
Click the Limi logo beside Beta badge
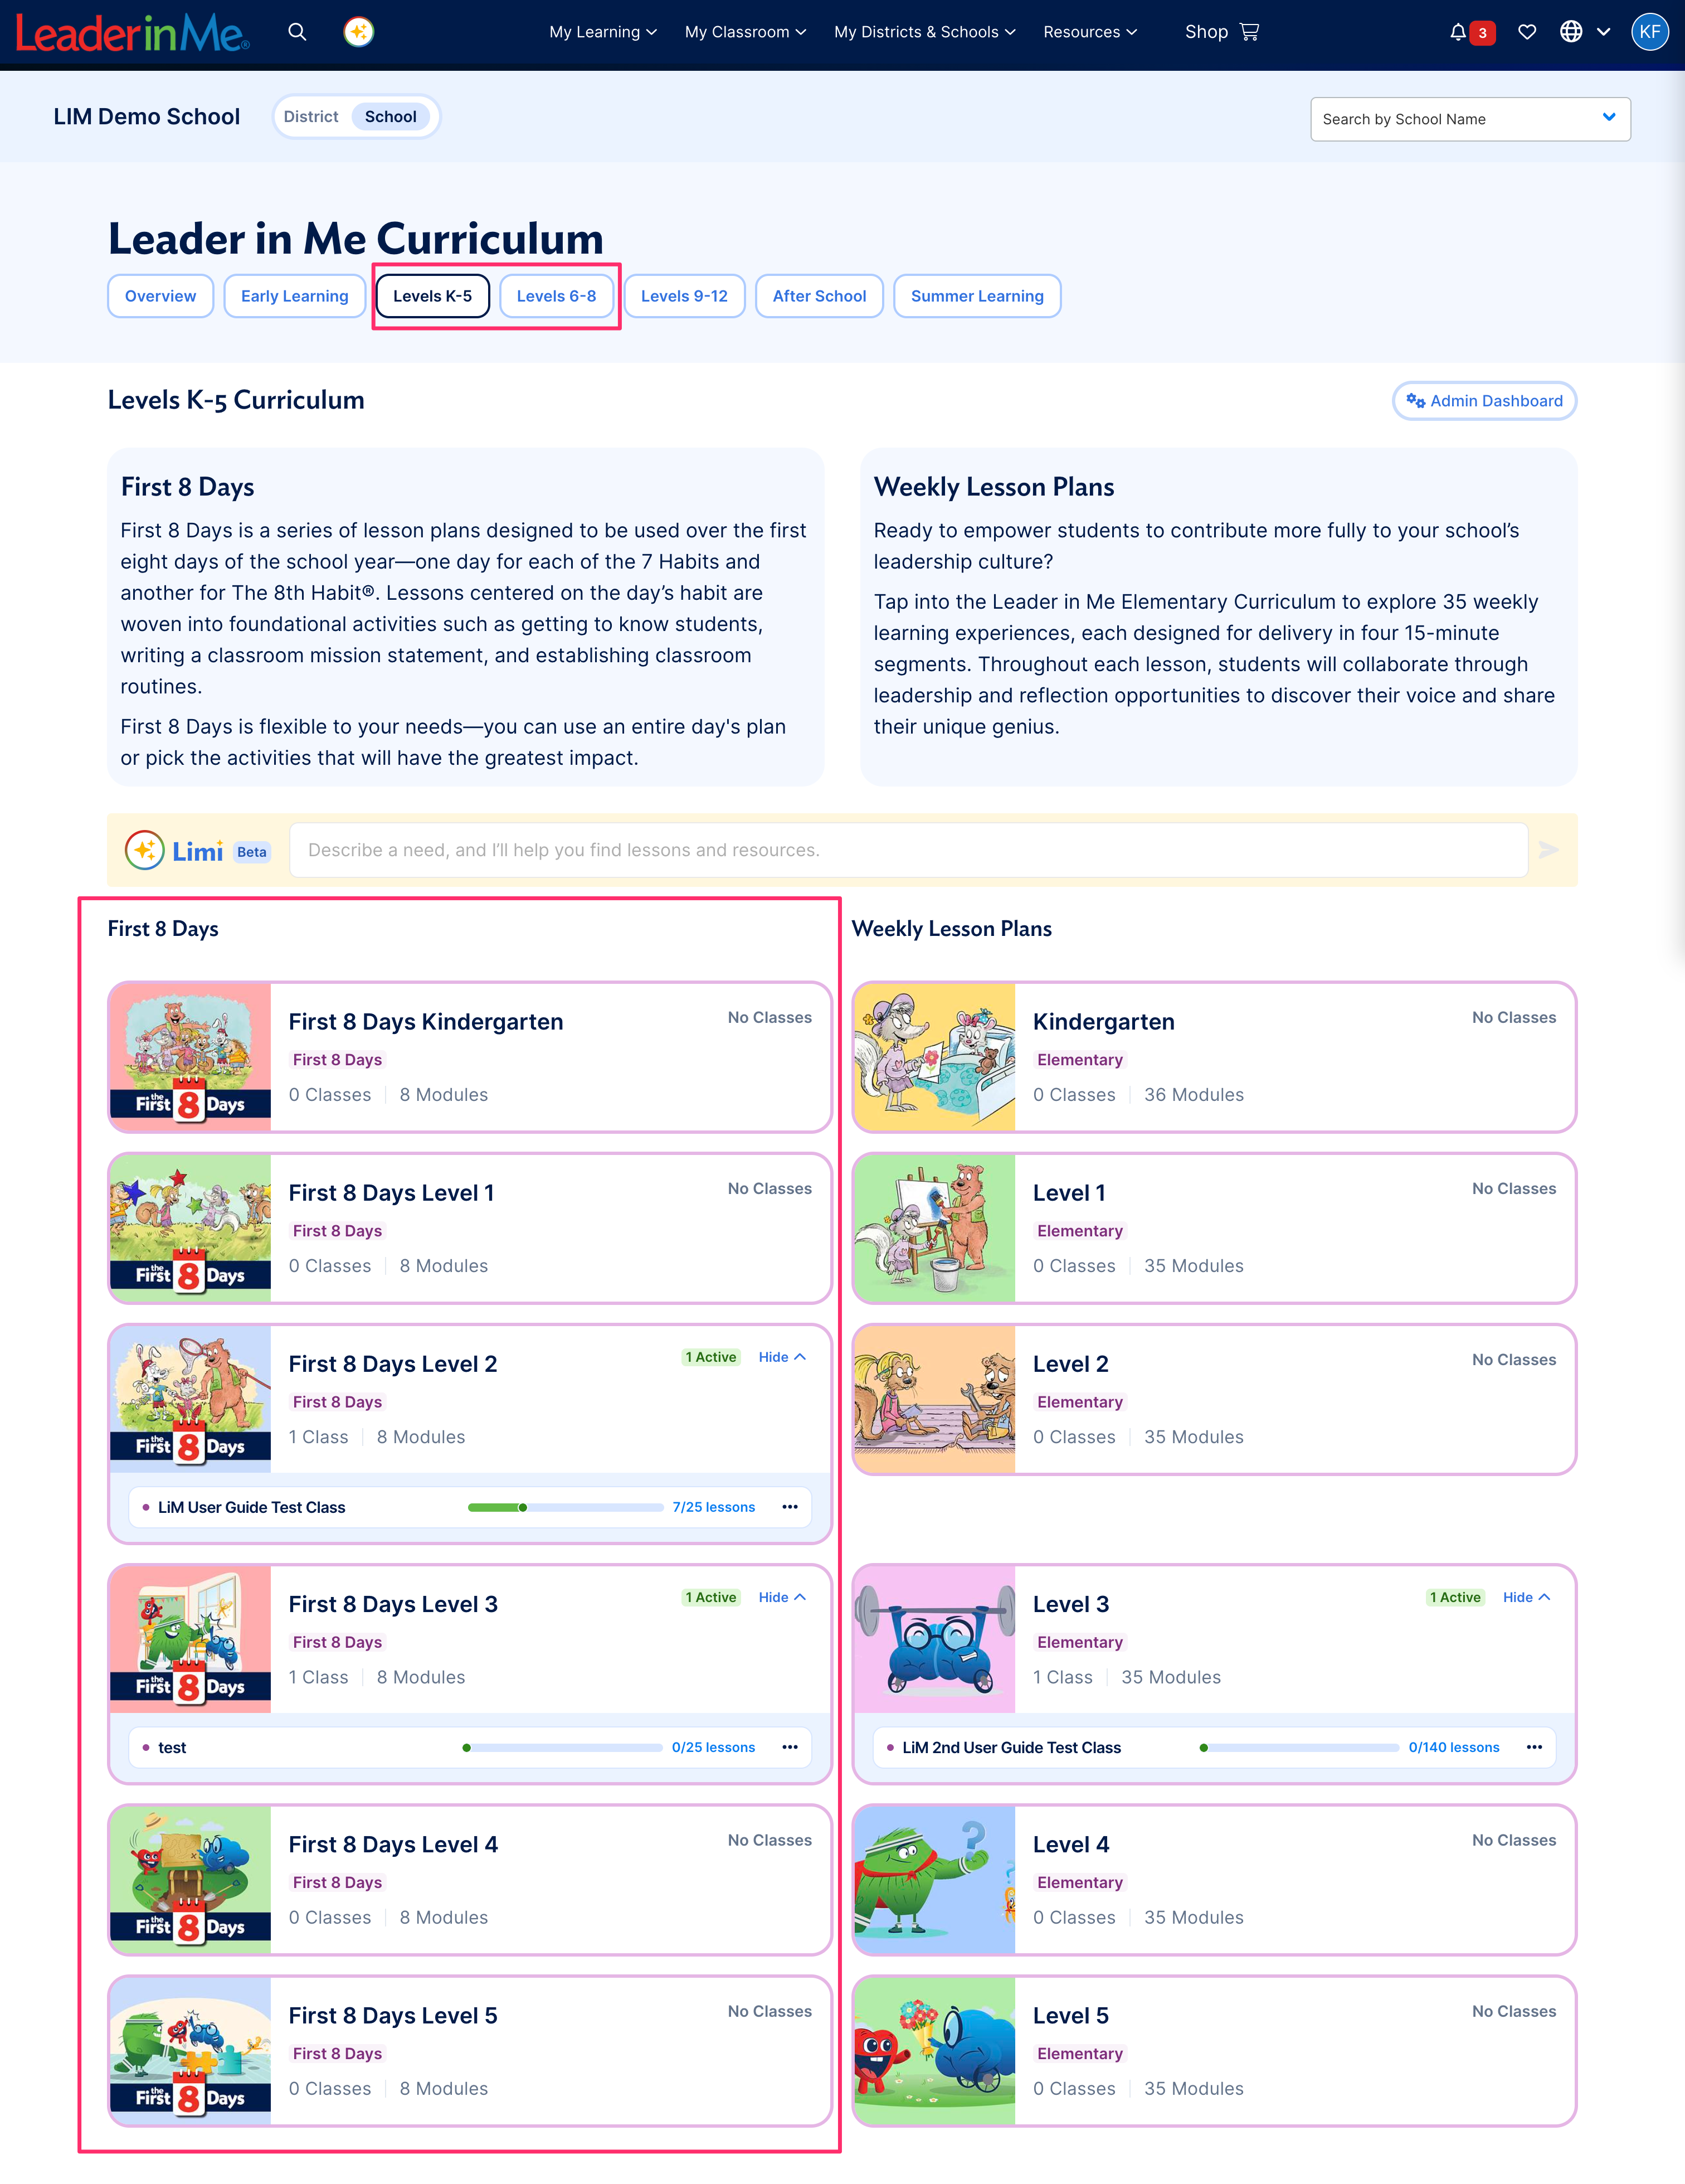[x=174, y=850]
